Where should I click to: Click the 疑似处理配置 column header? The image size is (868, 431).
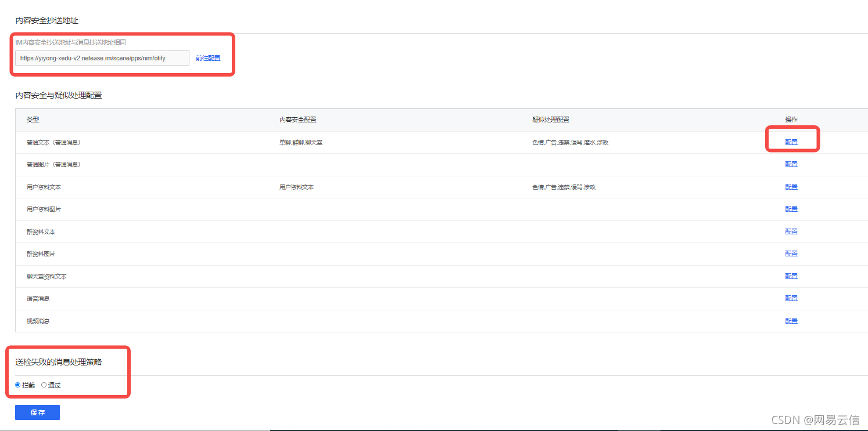point(550,120)
